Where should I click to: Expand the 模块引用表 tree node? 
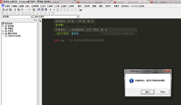(x=3, y=33)
